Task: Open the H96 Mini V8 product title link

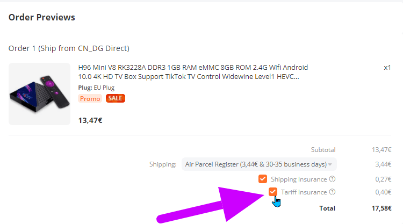Action: point(193,72)
